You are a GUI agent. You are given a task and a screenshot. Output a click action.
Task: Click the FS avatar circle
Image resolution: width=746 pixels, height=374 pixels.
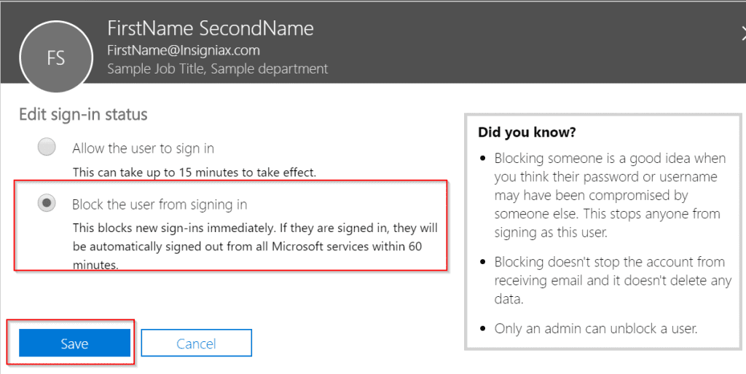(x=55, y=57)
